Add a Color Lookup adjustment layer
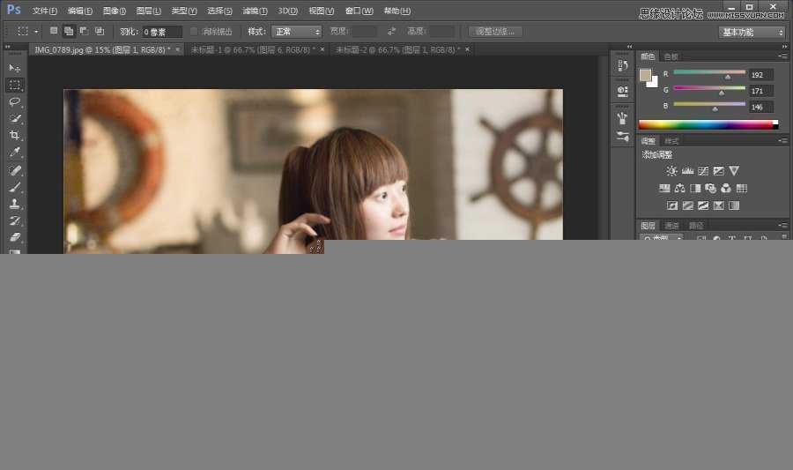 point(741,188)
